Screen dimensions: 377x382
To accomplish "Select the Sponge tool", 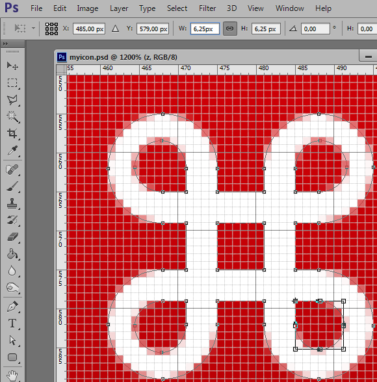I will click(12, 288).
